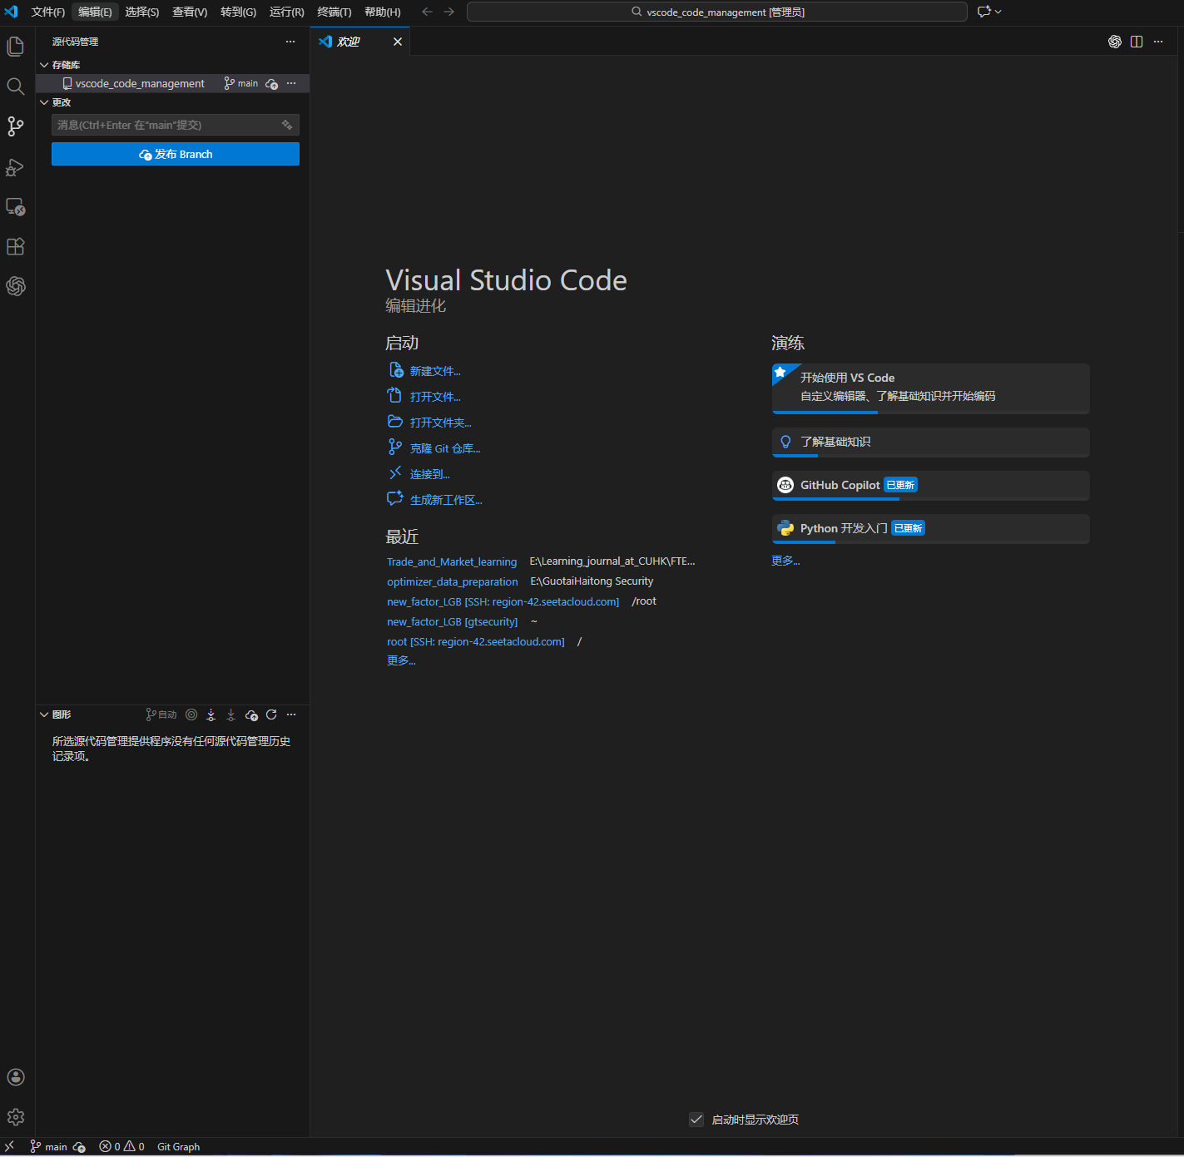The image size is (1184, 1157).
Task: Click the dashed-arrow fetch icon in 图形 toolbar
Action: point(211,714)
